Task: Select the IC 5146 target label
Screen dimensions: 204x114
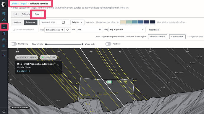Action: [x=199, y=57]
